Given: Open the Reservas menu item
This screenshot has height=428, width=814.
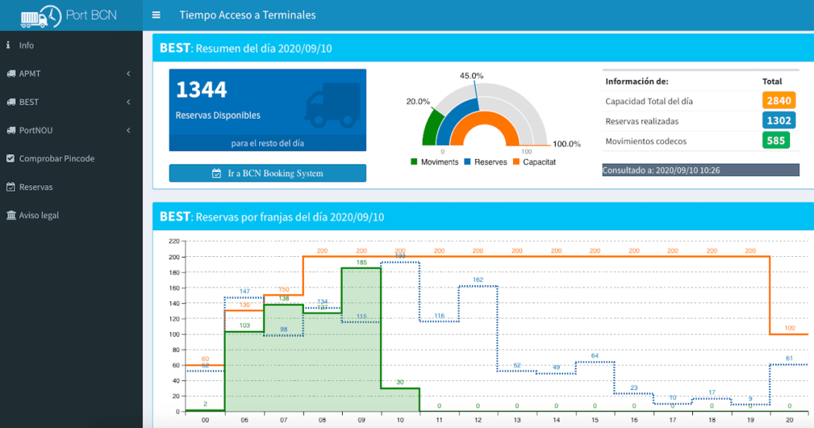Looking at the screenshot, I should (x=71, y=187).
